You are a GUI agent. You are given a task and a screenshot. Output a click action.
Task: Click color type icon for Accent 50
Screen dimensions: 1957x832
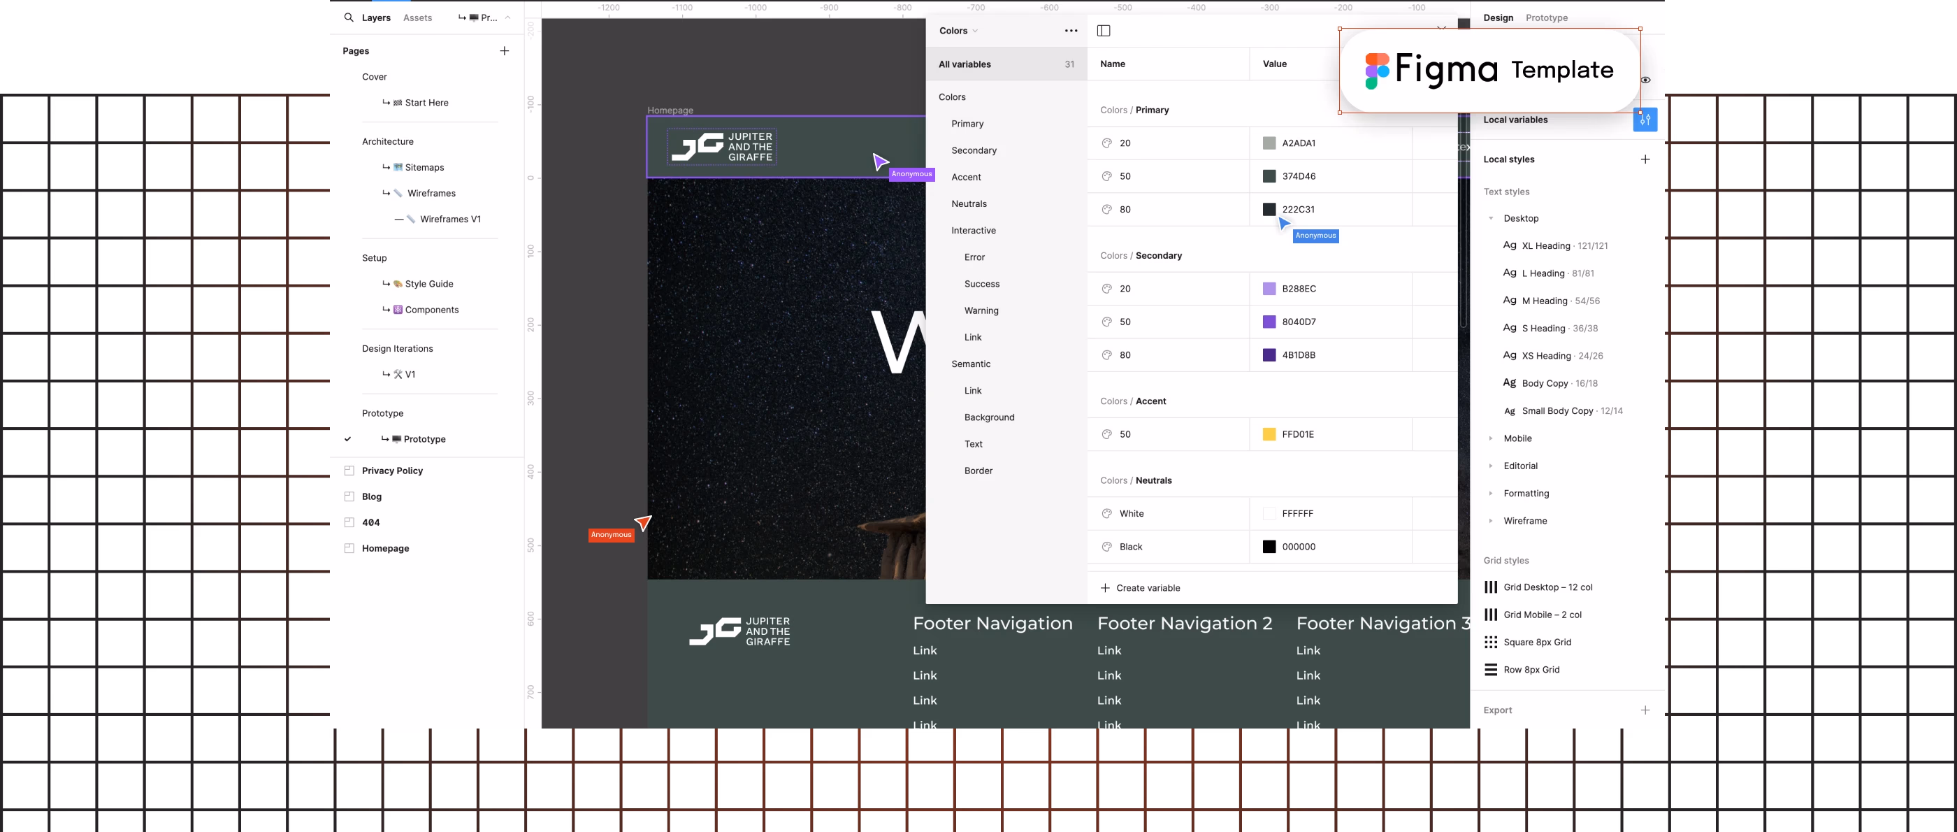[1106, 434]
